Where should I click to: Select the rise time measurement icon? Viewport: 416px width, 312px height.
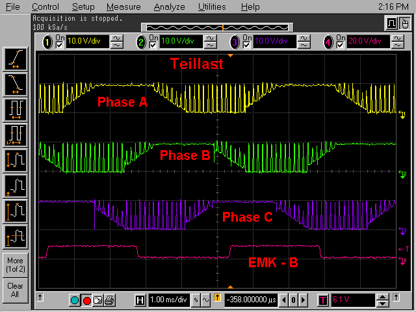(x=16, y=59)
